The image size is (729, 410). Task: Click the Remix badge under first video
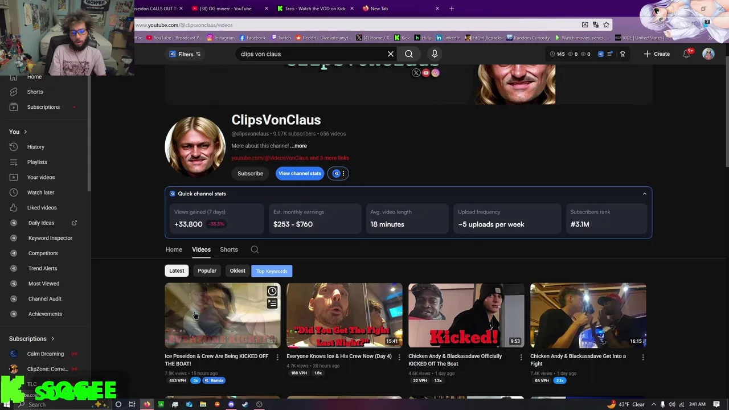[214, 380]
